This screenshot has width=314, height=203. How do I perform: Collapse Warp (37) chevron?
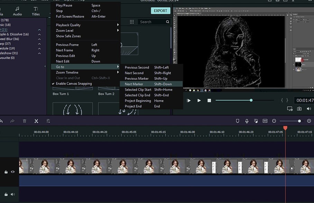tap(39, 44)
